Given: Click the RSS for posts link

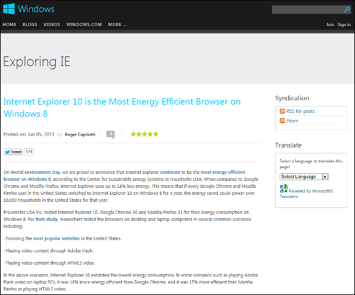Looking at the screenshot, I should coord(300,111).
